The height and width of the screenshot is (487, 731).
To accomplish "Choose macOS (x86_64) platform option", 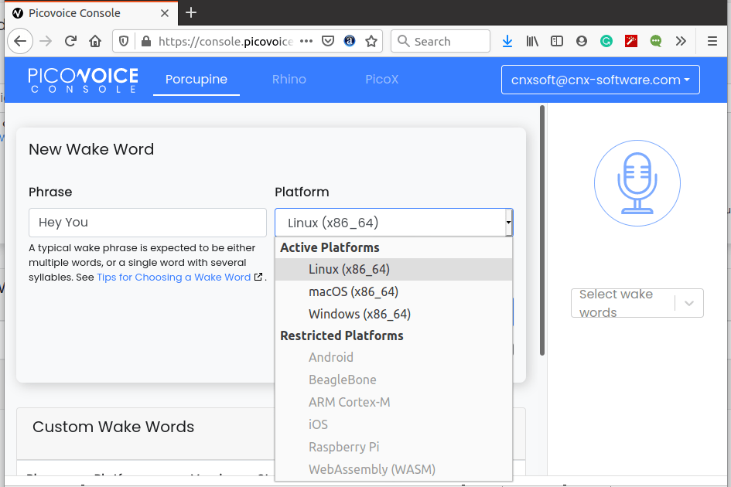I will click(394, 291).
